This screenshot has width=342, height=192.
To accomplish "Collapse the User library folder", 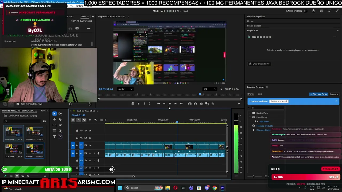I will click(250, 117).
